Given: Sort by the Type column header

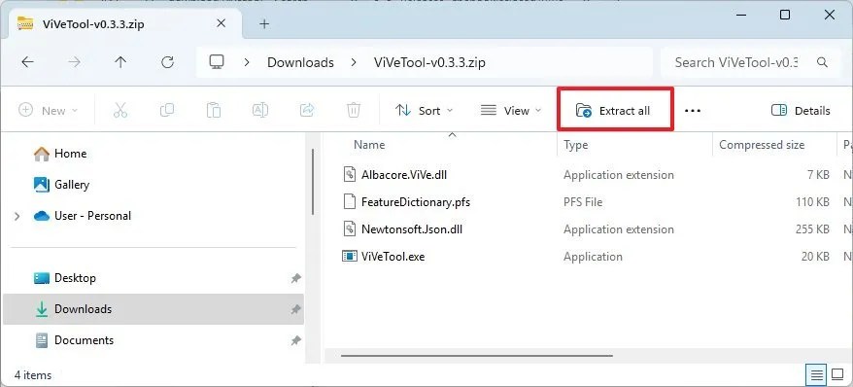Looking at the screenshot, I should point(575,145).
